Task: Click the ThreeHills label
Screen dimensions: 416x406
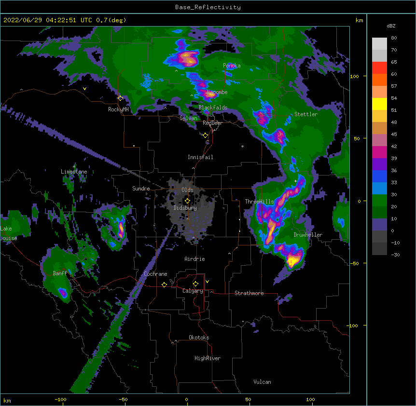Action: click(259, 202)
